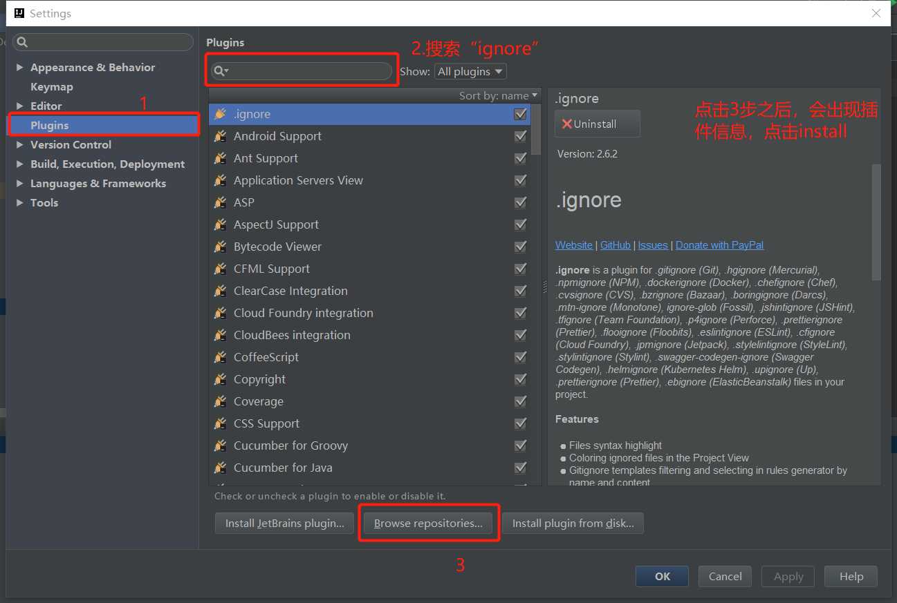Expand the Tools settings section
Image resolution: width=897 pixels, height=603 pixels.
coord(19,202)
